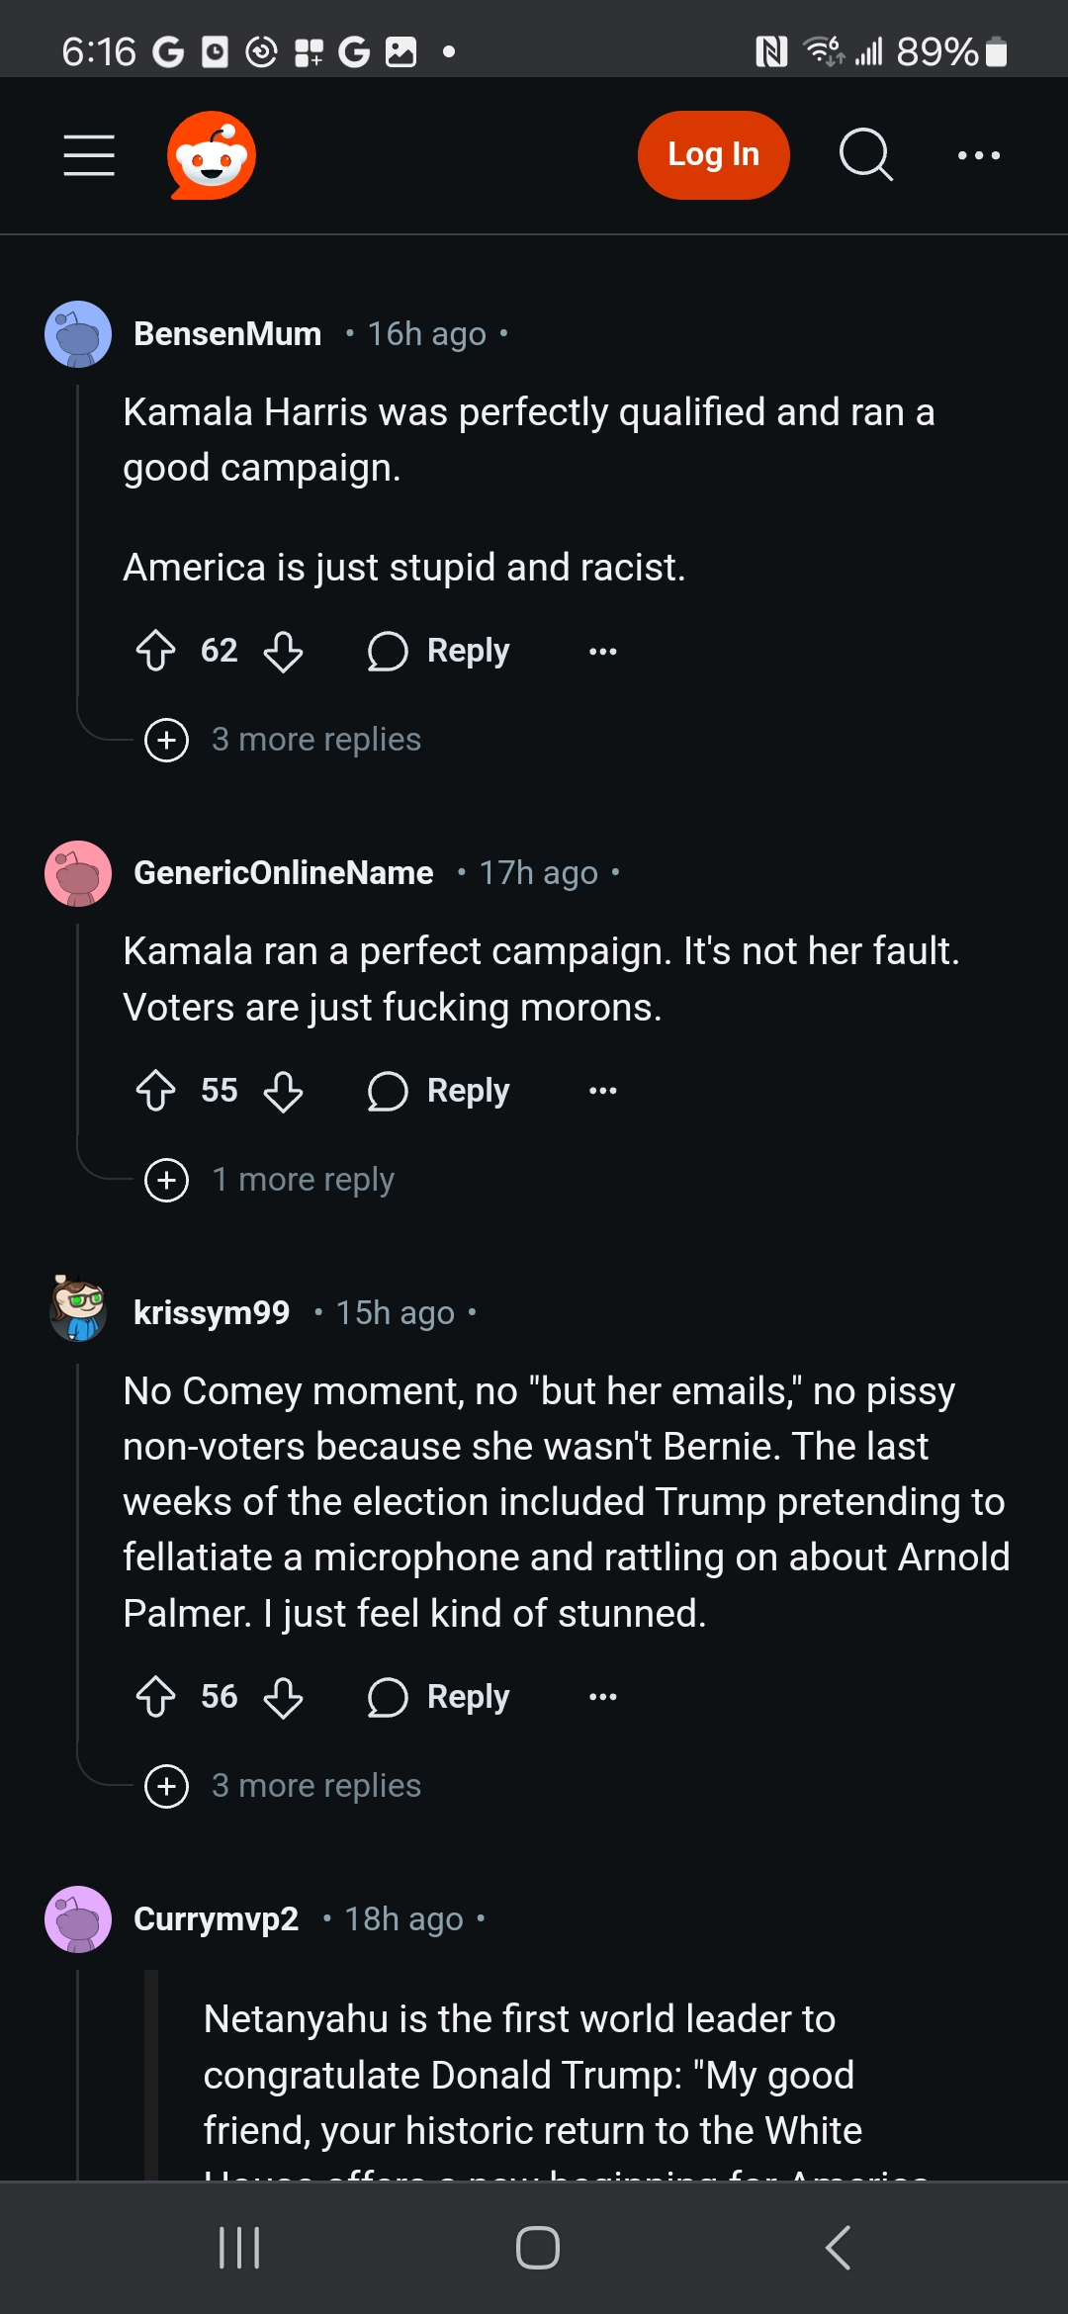Screen dimensions: 1068x2314
Task: Tap the Reddit logo home icon
Action: 212,155
